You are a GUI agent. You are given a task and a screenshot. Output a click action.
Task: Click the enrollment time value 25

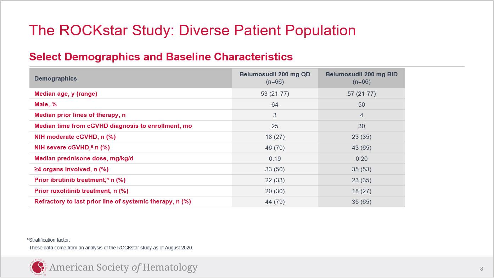tap(275, 126)
